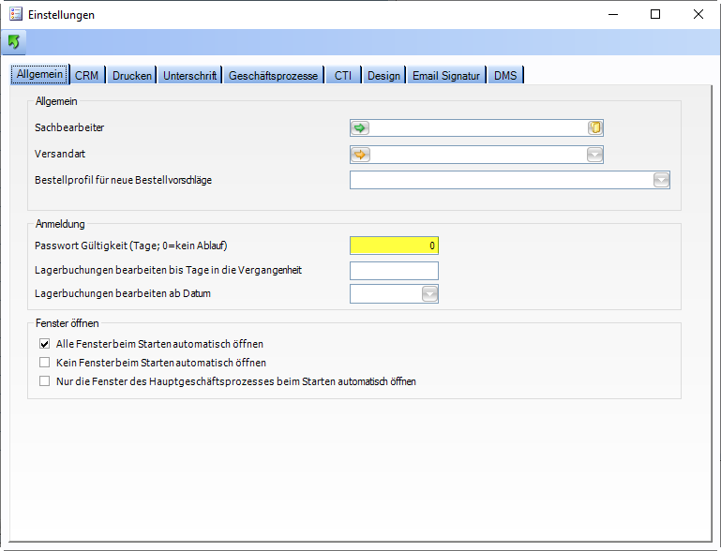This screenshot has height=551, width=721.
Task: Open the Bestellprofil für neue Bestellvorschläge dropdown
Action: click(x=661, y=181)
